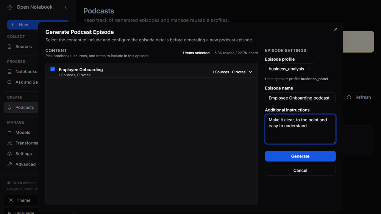
Task: Open the Theme switcher
Action: point(21,200)
